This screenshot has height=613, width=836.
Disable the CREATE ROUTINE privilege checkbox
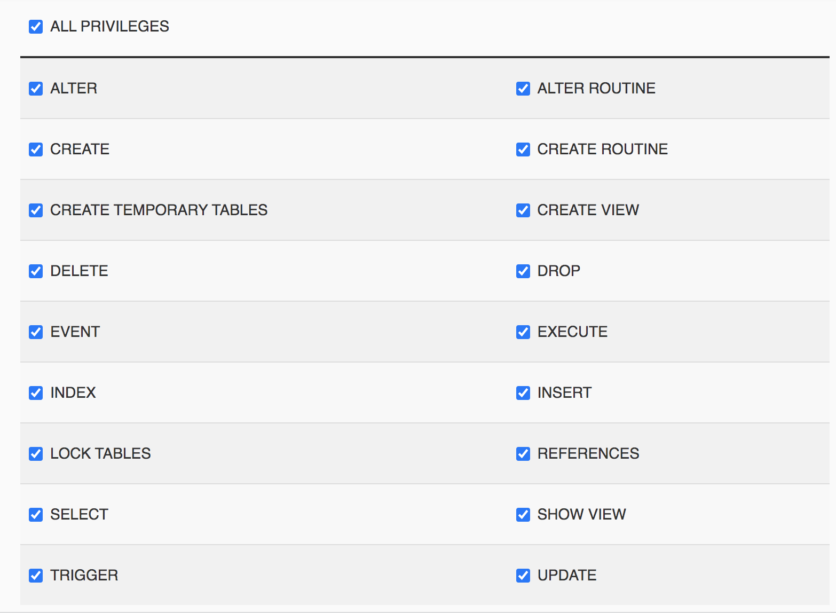point(523,150)
